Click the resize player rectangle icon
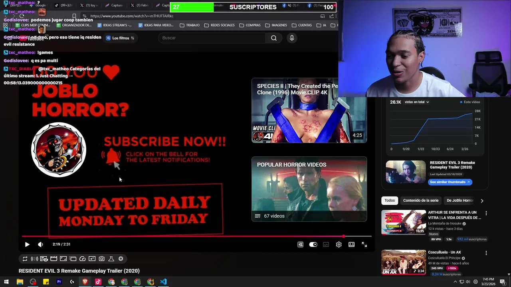 click(63, 259)
